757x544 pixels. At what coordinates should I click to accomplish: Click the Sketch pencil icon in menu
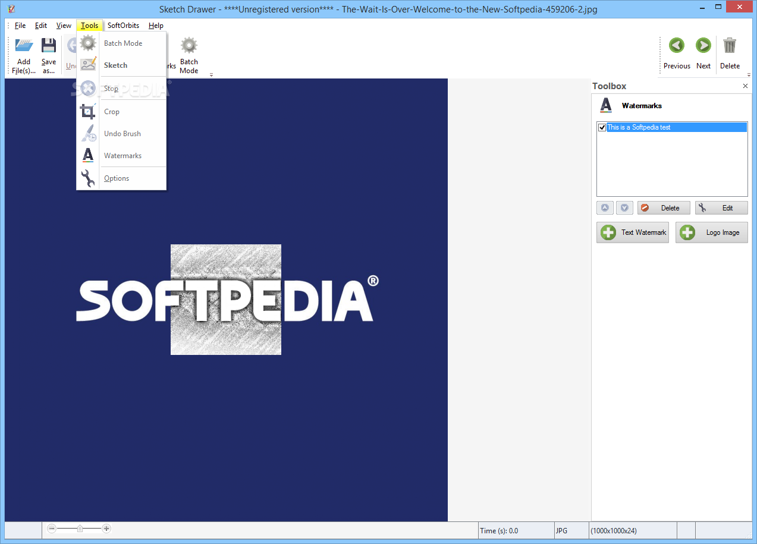[88, 65]
